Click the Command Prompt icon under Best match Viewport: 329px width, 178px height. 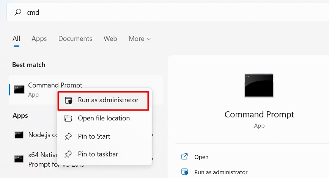coord(19,89)
